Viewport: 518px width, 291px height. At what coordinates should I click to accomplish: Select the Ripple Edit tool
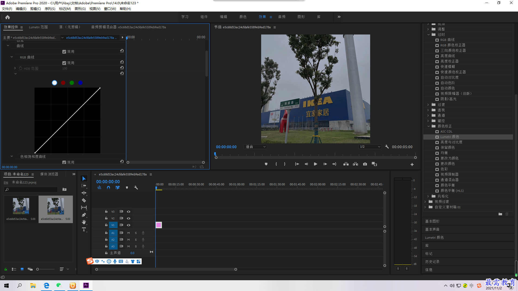pos(84,193)
